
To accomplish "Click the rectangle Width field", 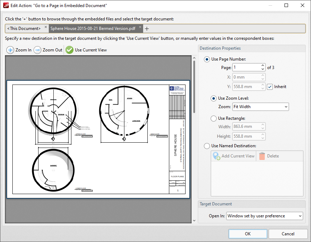I will (x=246, y=126).
